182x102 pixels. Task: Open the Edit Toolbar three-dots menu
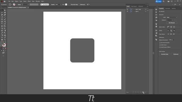[3, 56]
